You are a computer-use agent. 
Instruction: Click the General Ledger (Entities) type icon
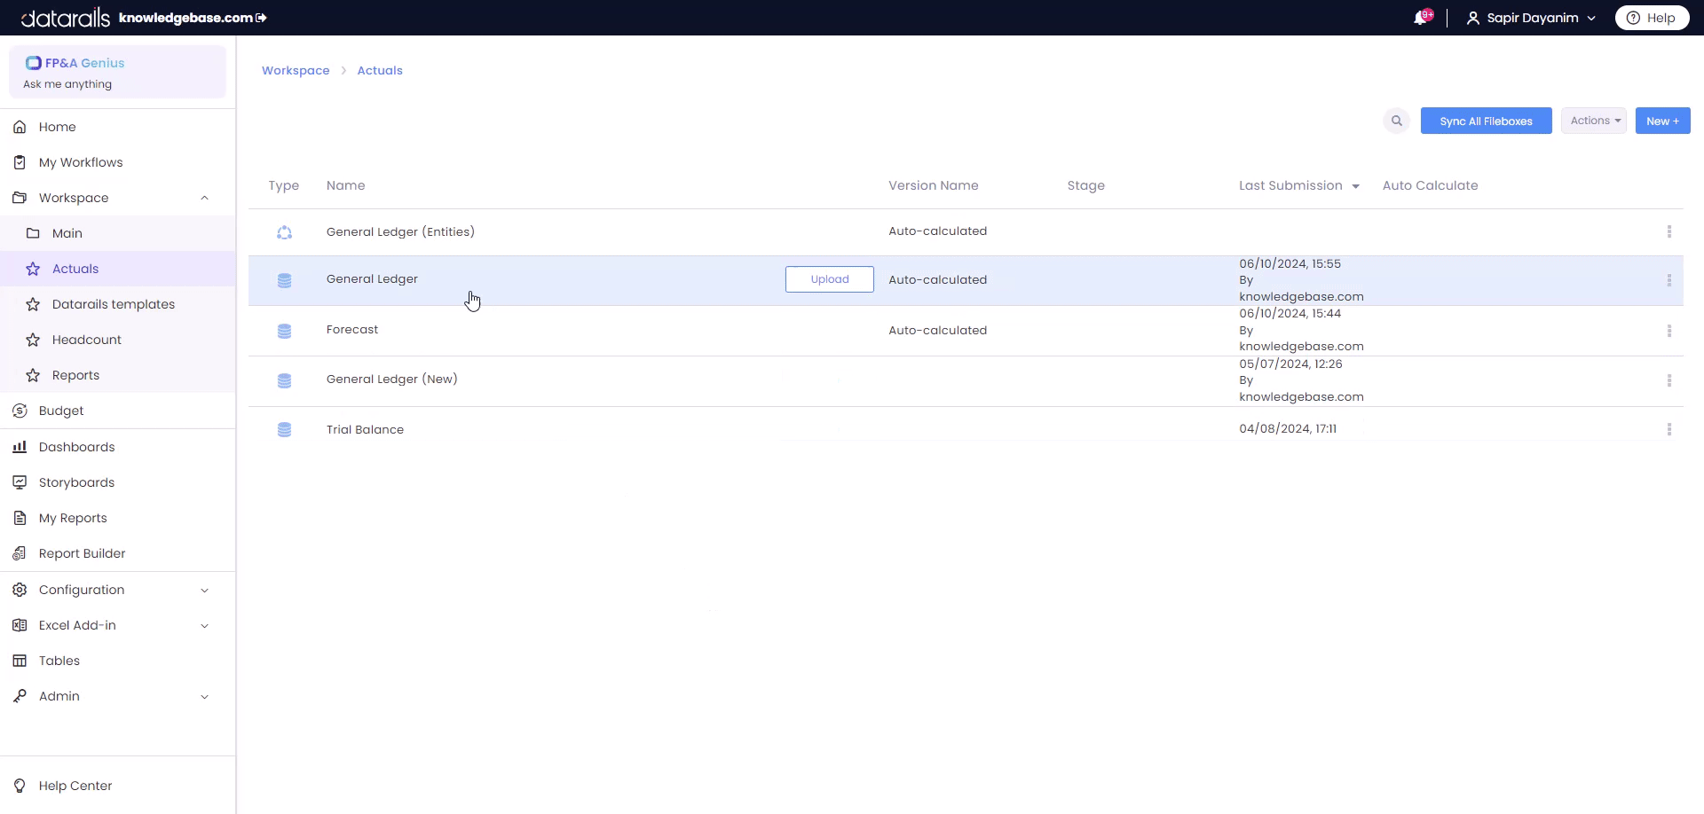tap(284, 232)
